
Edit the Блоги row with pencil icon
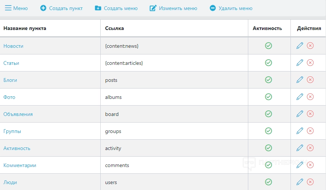(300, 80)
